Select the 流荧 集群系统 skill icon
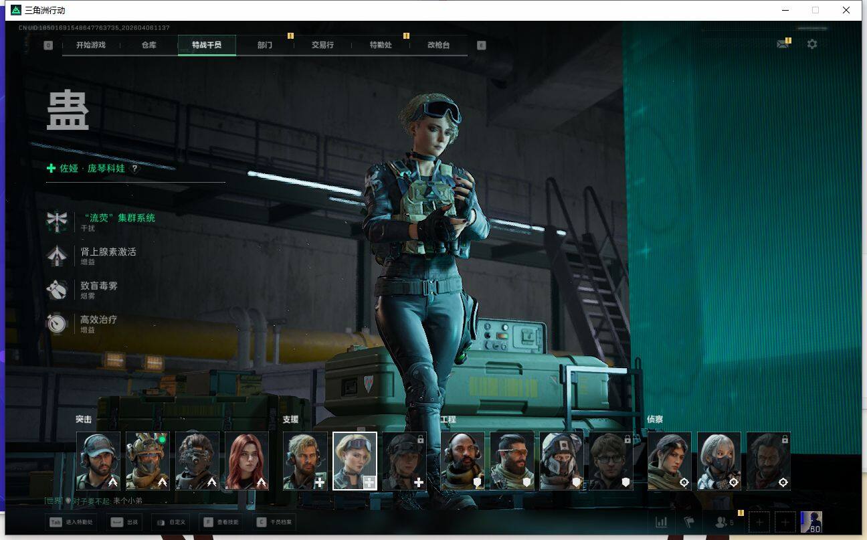 pyautogui.click(x=57, y=221)
